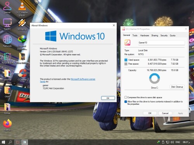Click Disk Cleanup button

[x=177, y=87]
